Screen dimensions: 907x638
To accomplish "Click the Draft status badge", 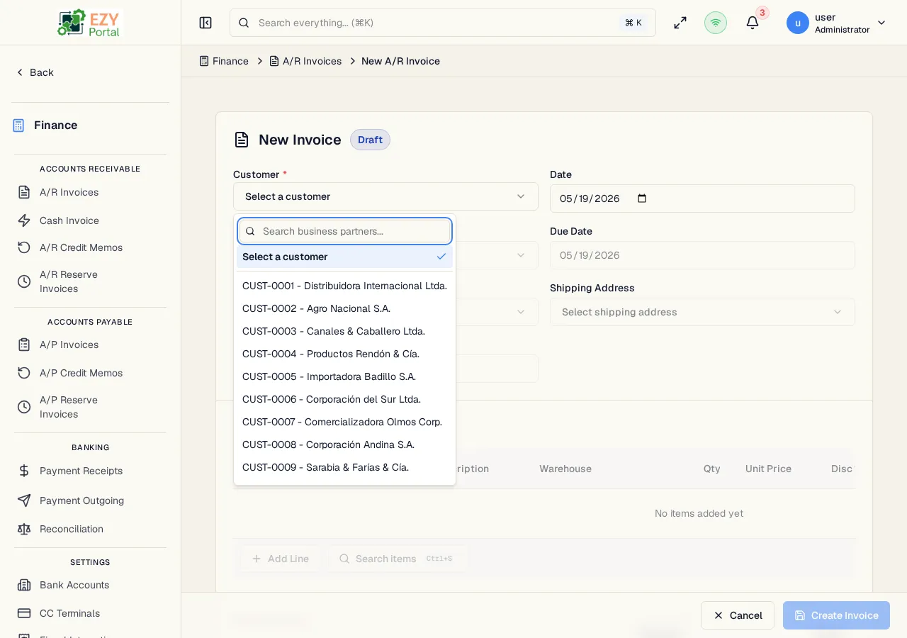I will coord(370,140).
